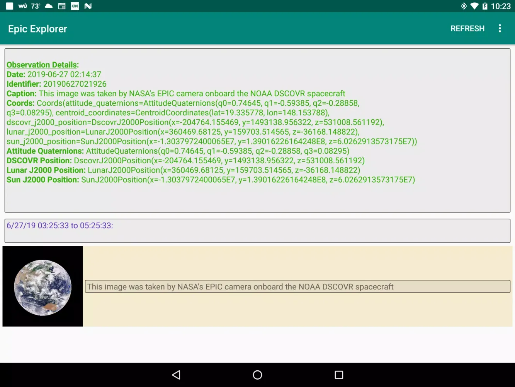Screen dimensions: 515x387
Task: Tap the recent apps square button
Action: tap(339, 375)
